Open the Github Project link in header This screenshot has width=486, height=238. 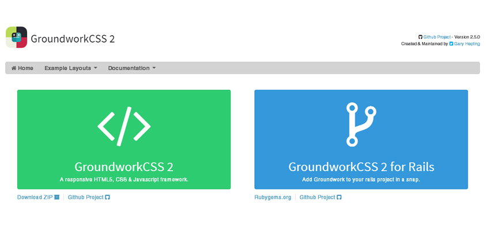coord(437,37)
